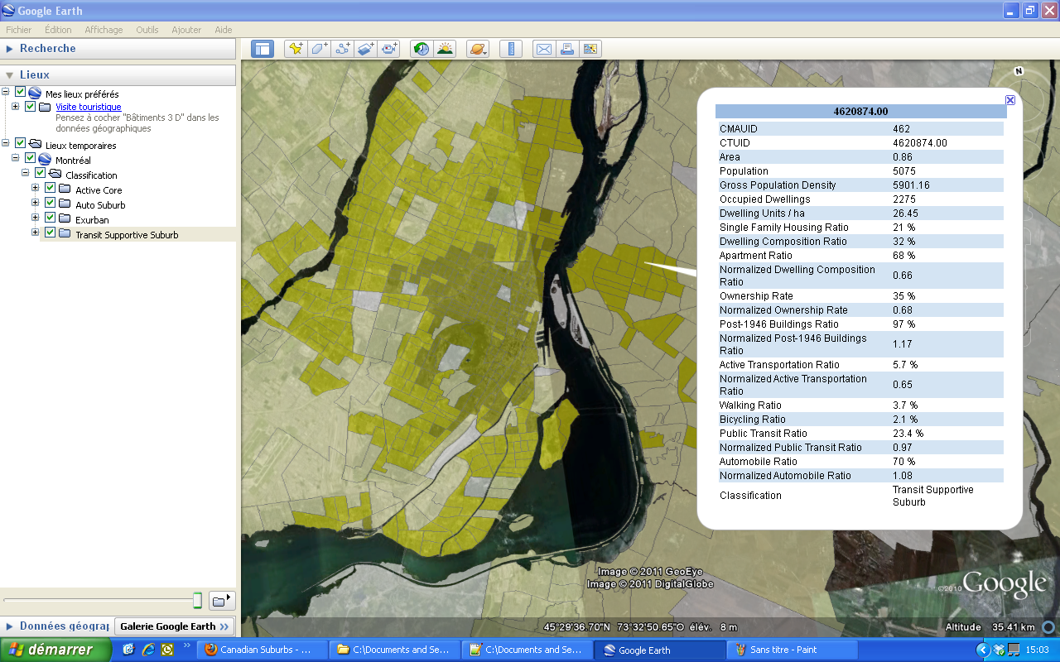Expand the Transit Supportive Suburb folder
The width and height of the screenshot is (1060, 662).
coord(36,233)
